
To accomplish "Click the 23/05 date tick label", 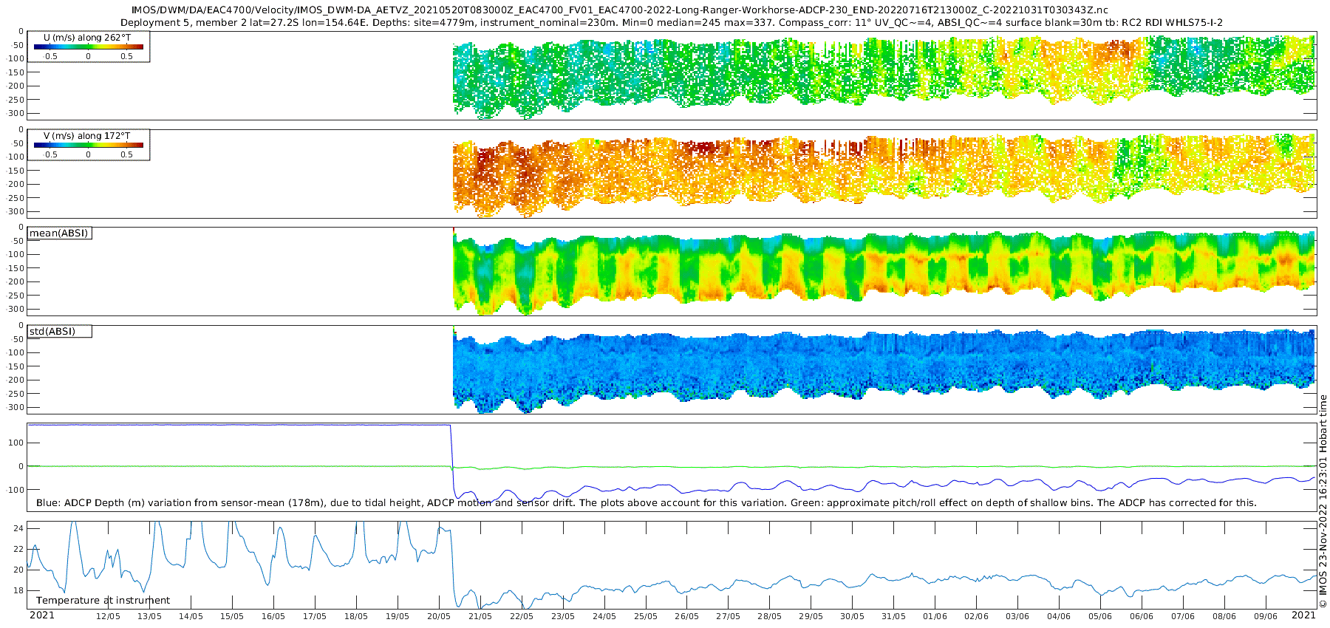I will tap(563, 616).
